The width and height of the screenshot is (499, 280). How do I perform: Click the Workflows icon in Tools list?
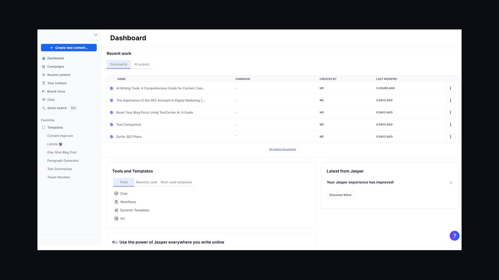click(116, 202)
